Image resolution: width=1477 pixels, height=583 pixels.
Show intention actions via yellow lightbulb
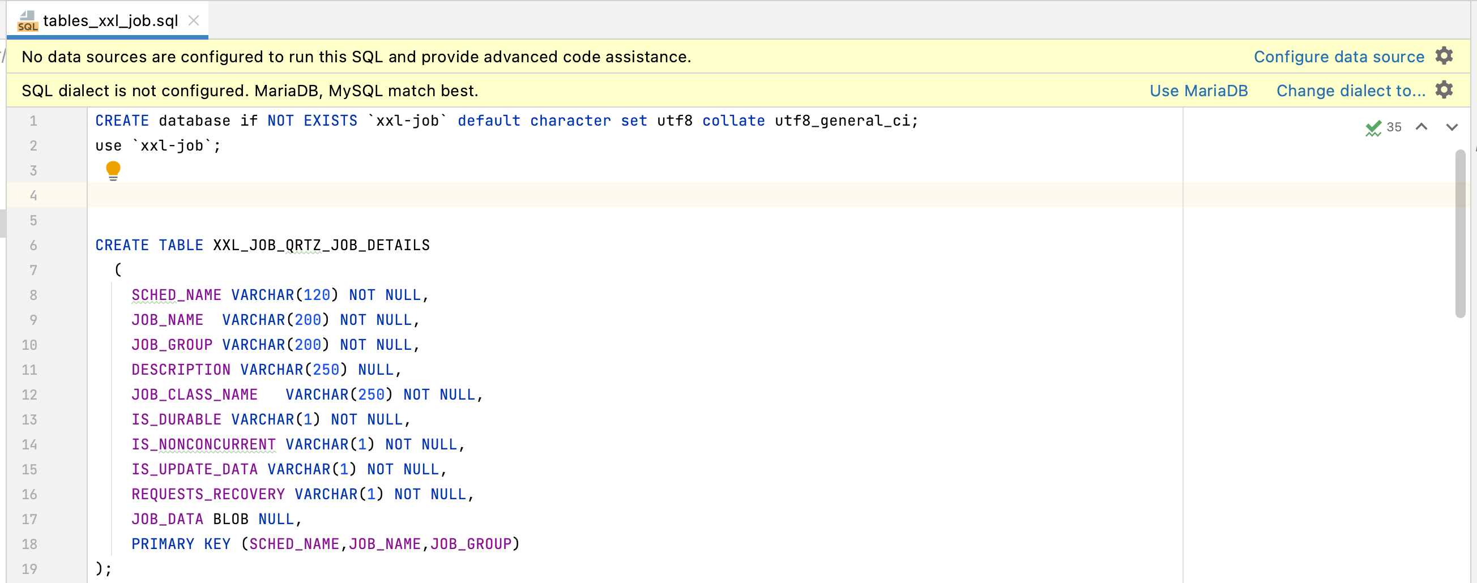[x=113, y=170]
